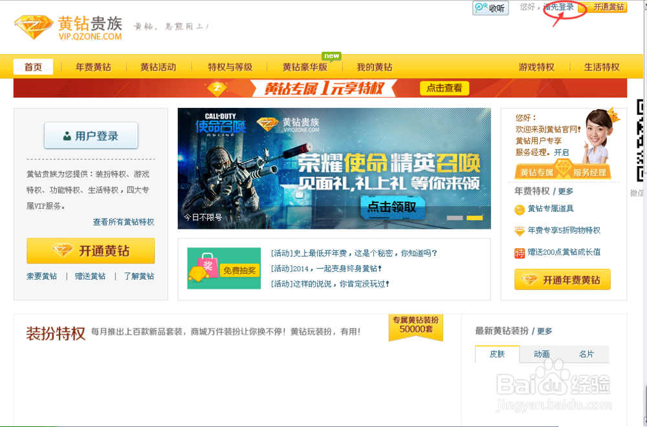Select the gray carousel indicator
The image size is (647, 427).
pos(455,218)
